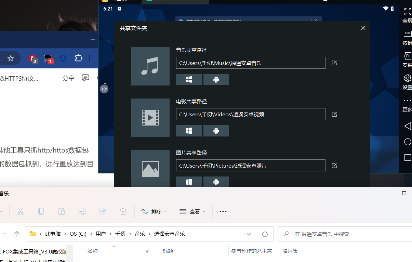Open comments speech bubble icon in browser
Screen dimensions: 412x262
click(85, 78)
